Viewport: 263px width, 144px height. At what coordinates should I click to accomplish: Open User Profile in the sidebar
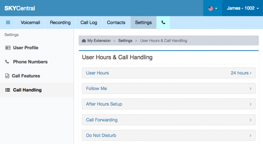click(x=26, y=48)
